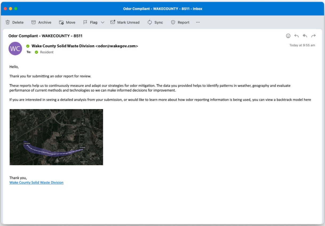Click the Delete trash icon
Screen dimensions: 325x226
(x=8, y=22)
